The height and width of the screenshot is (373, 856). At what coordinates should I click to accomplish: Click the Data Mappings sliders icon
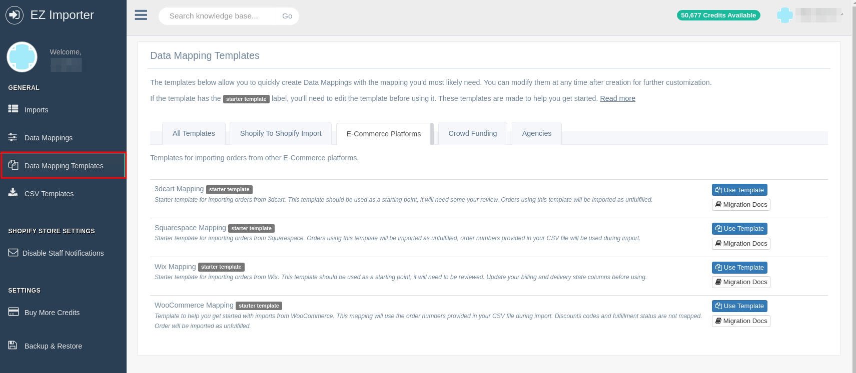click(x=13, y=137)
